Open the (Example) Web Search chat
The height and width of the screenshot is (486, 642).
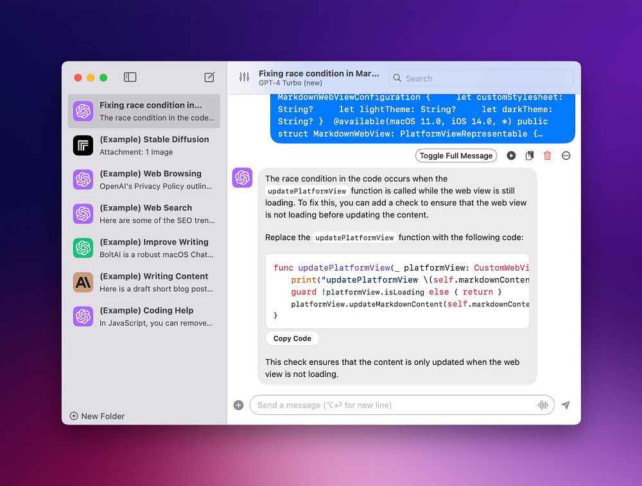click(144, 214)
